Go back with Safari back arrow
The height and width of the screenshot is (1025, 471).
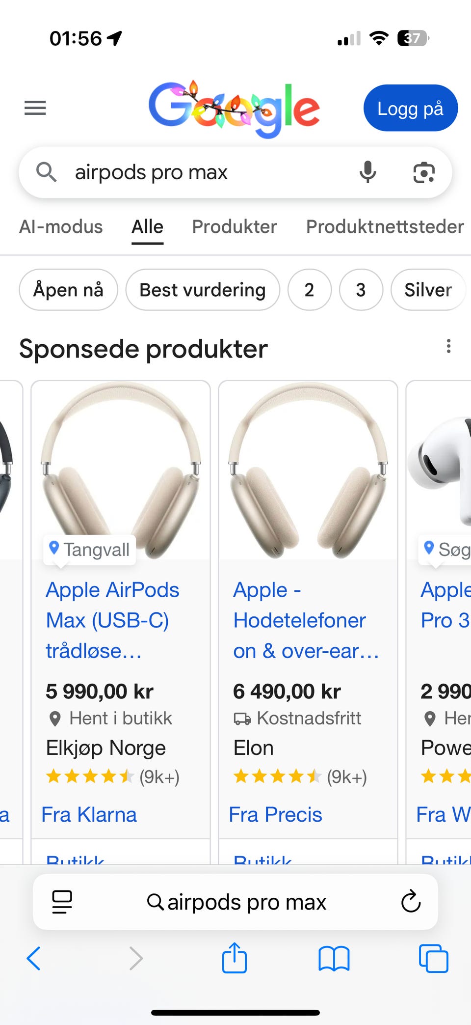33,958
